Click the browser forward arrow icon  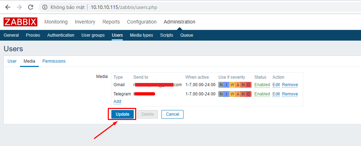19,7
